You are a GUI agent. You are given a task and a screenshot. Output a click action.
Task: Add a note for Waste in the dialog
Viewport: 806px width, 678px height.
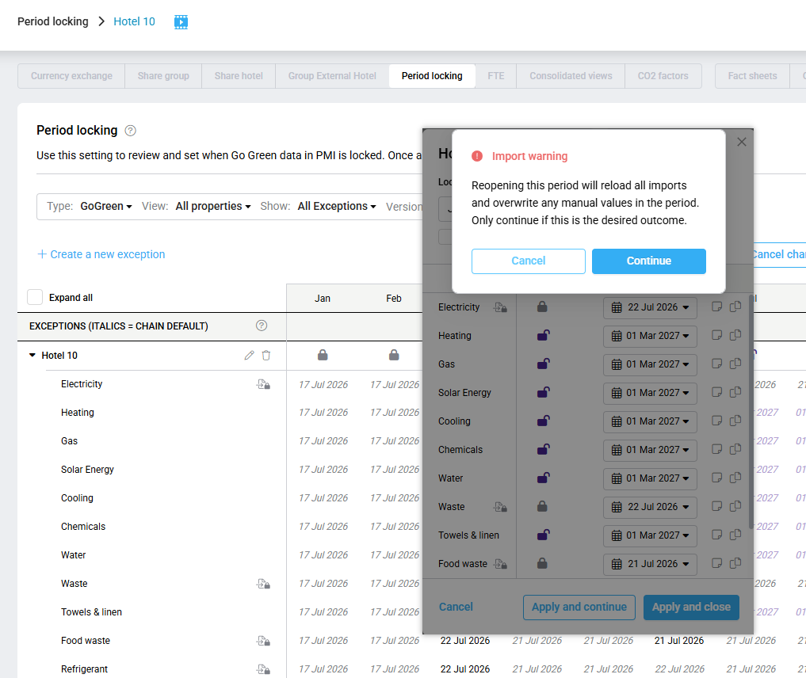pos(716,506)
